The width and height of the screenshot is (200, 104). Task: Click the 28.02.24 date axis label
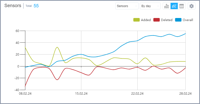(x=185, y=93)
